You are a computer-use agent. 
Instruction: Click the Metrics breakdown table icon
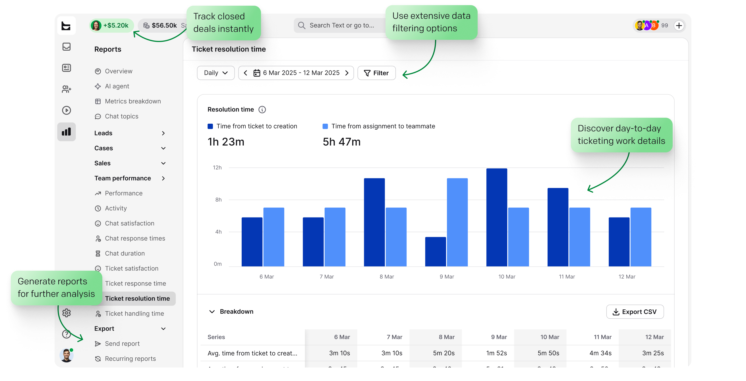(98, 102)
